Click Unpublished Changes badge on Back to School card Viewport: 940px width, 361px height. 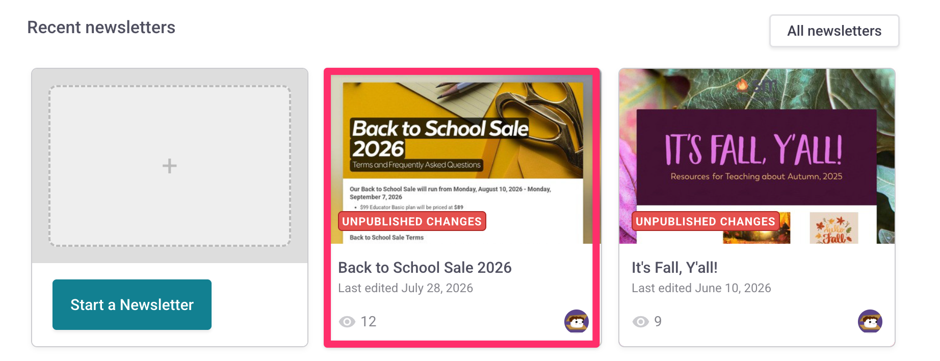[x=412, y=221]
